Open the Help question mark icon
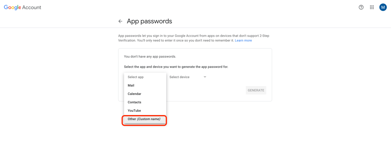The height and width of the screenshot is (153, 391). [x=361, y=7]
